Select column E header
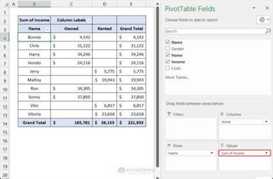Image resolution: width=273 pixels, height=179 pixels. (131, 4)
